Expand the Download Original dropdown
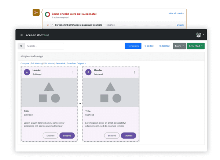This screenshot has width=220, height=160. coord(76,63)
